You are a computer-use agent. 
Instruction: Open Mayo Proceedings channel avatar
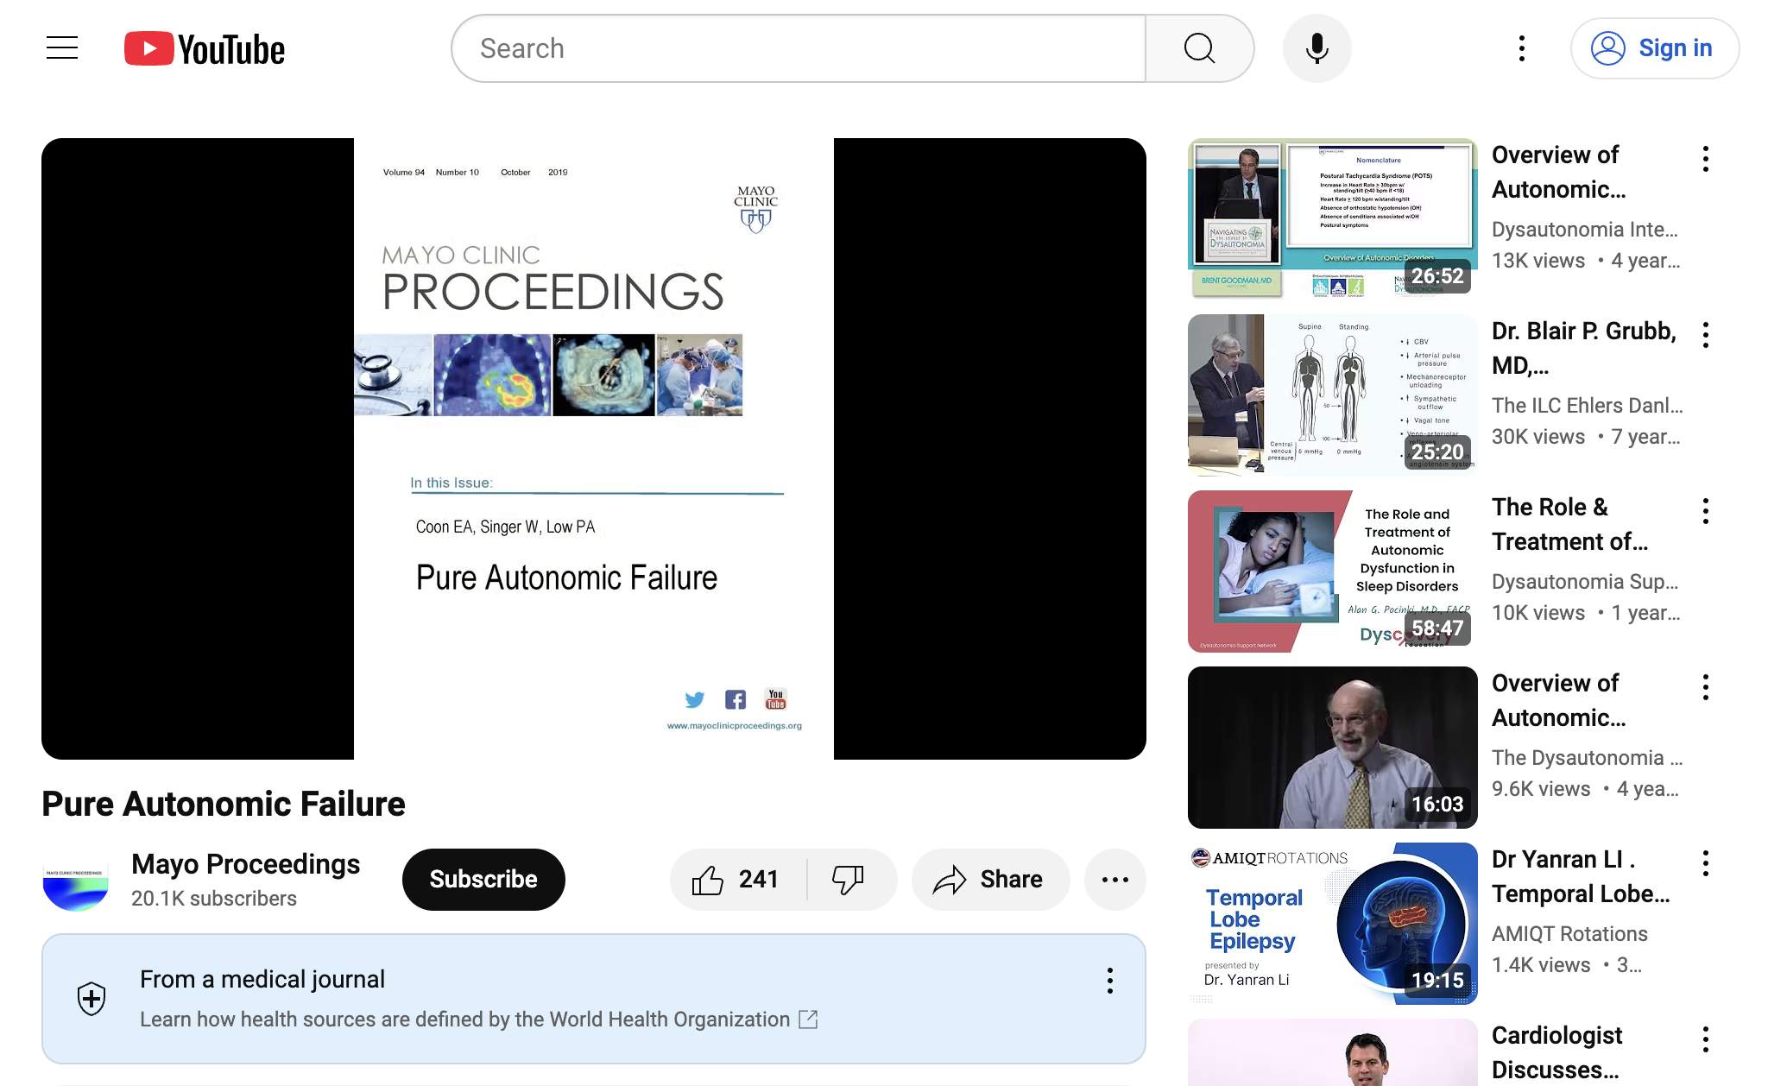tap(76, 880)
